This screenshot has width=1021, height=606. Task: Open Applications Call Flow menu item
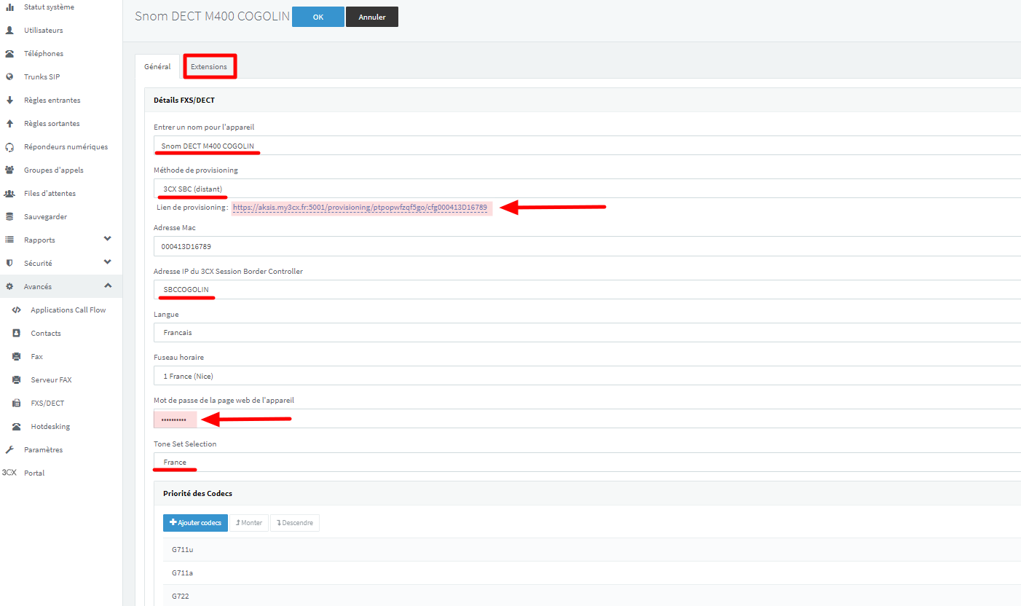68,310
